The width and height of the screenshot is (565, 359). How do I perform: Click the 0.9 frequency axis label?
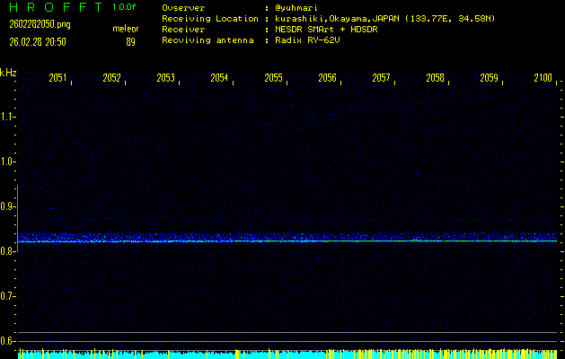(8, 206)
